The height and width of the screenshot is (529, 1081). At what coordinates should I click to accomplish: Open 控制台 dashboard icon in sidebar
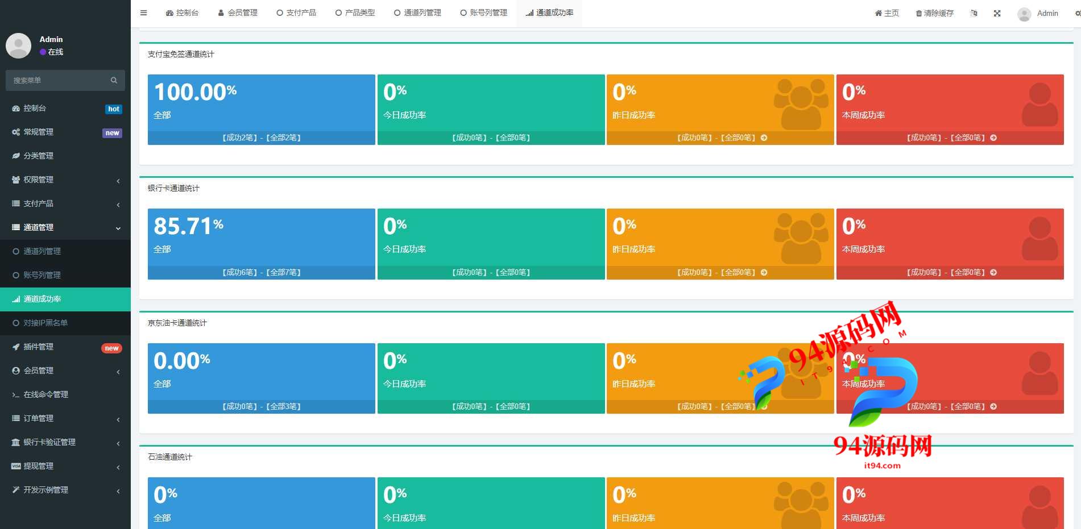point(16,108)
